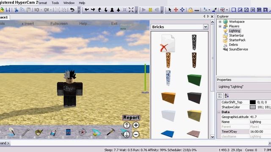Click the Reset step-back button

click(157, 10)
